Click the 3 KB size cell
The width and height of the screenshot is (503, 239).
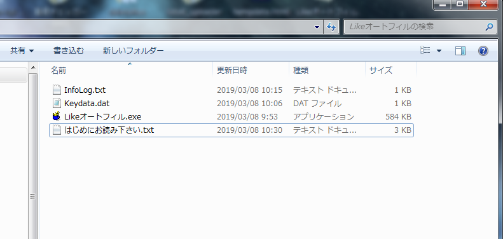click(403, 130)
